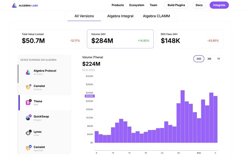Click the -43.90% change value
This screenshot has height=159, width=249.
pos(213,41)
